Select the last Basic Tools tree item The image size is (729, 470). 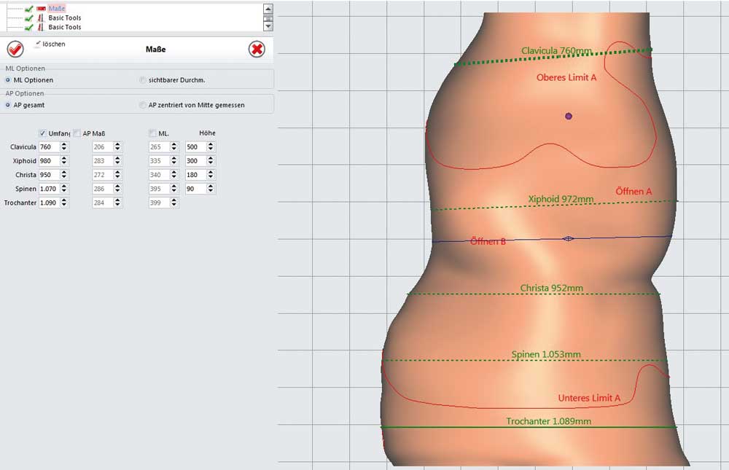point(65,27)
